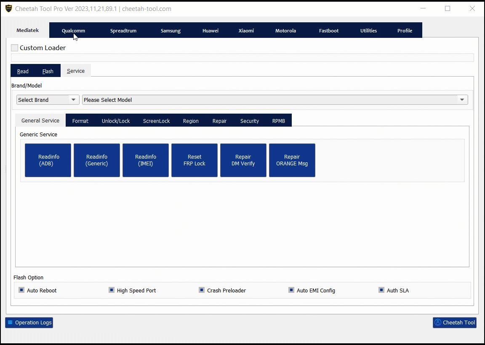
Task: Run the Readinfo (Generic) service
Action: (x=96, y=160)
